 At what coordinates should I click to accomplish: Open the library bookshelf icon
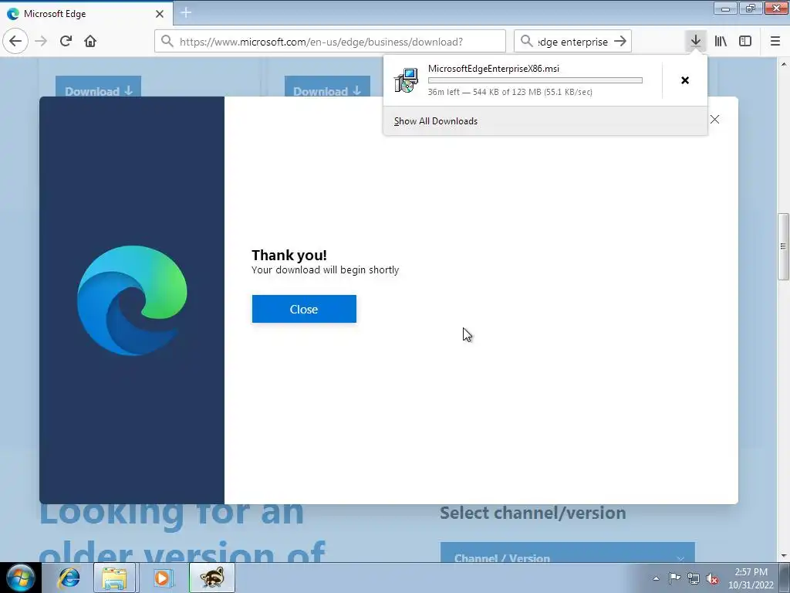[x=721, y=41]
